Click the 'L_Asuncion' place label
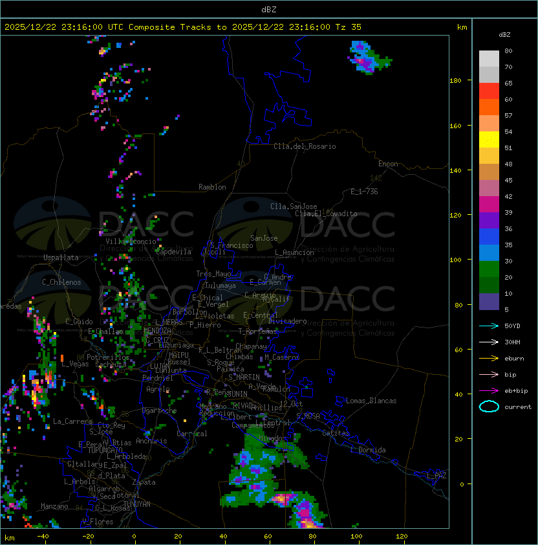538x545 pixels. (x=294, y=252)
